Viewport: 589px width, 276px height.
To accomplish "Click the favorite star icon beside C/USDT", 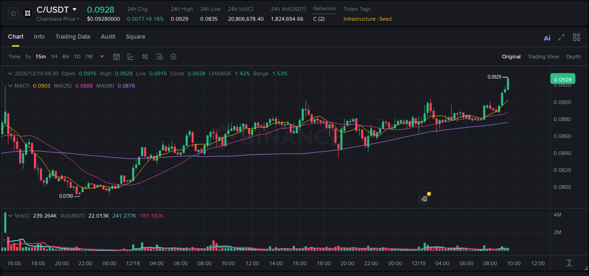I will tap(13, 13).
